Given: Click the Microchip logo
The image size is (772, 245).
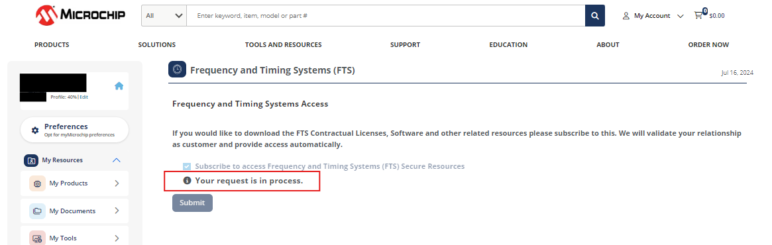Looking at the screenshot, I should point(80,15).
